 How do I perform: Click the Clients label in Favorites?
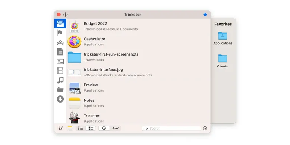coord(223,66)
